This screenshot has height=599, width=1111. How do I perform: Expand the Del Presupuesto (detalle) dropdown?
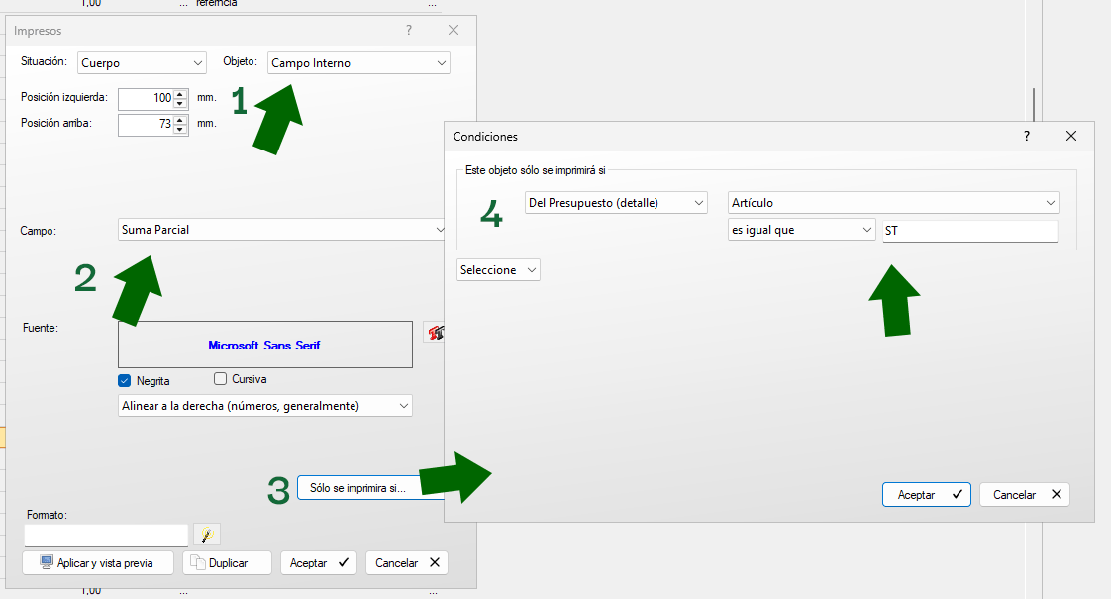click(616, 203)
